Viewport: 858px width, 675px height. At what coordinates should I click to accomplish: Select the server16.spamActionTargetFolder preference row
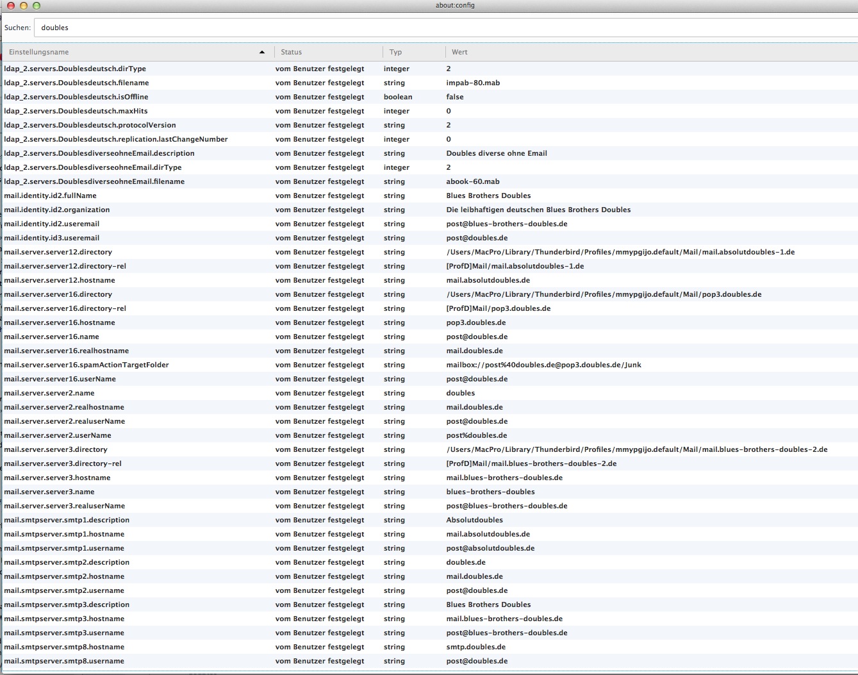pyautogui.click(x=87, y=365)
